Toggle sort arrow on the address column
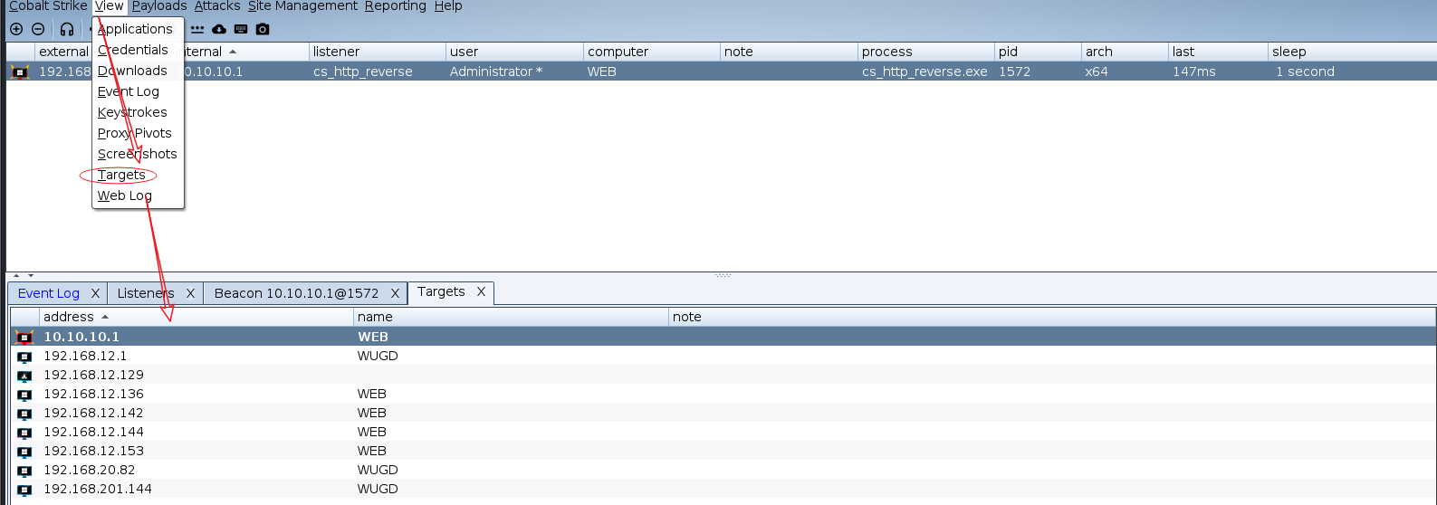 click(x=105, y=317)
